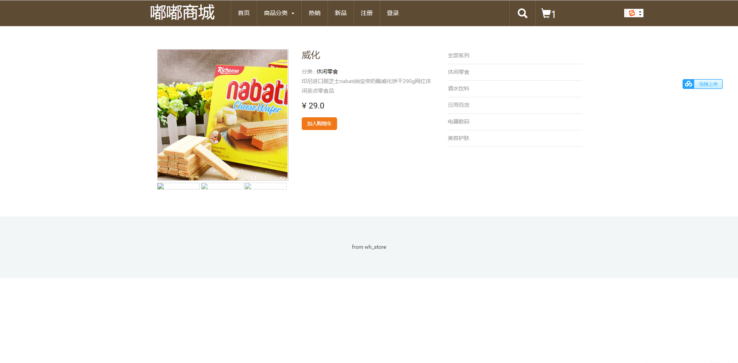Screen dimensions: 738x363
Task: Open the 酒水饮料 category
Action: [458, 88]
